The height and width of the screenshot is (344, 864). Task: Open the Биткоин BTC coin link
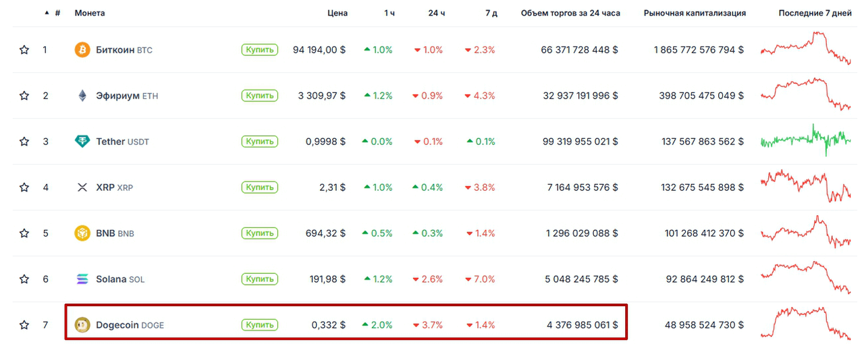click(124, 50)
